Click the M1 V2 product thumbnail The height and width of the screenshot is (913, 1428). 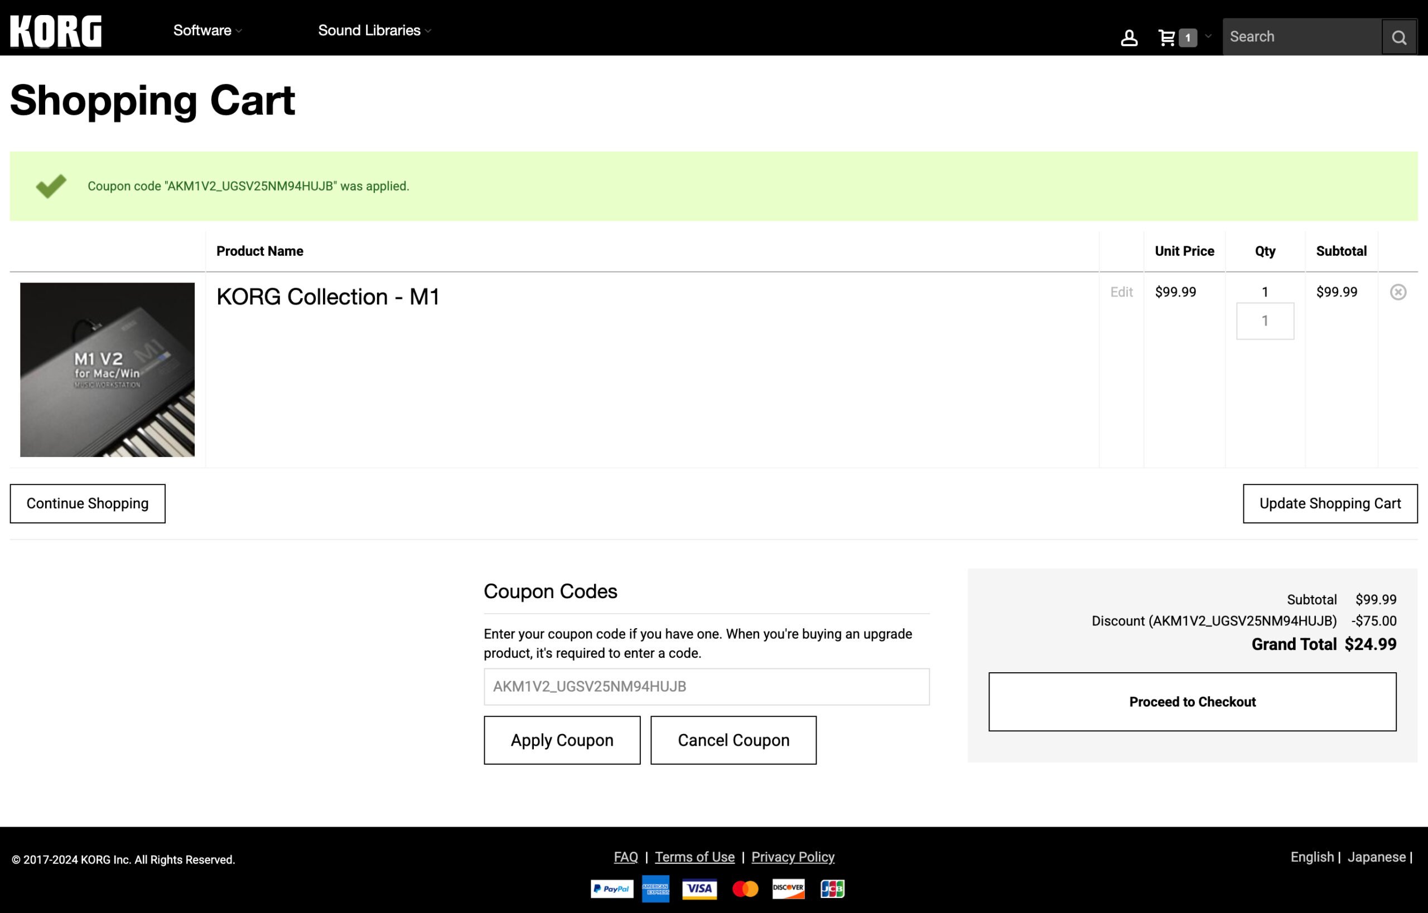tap(108, 370)
